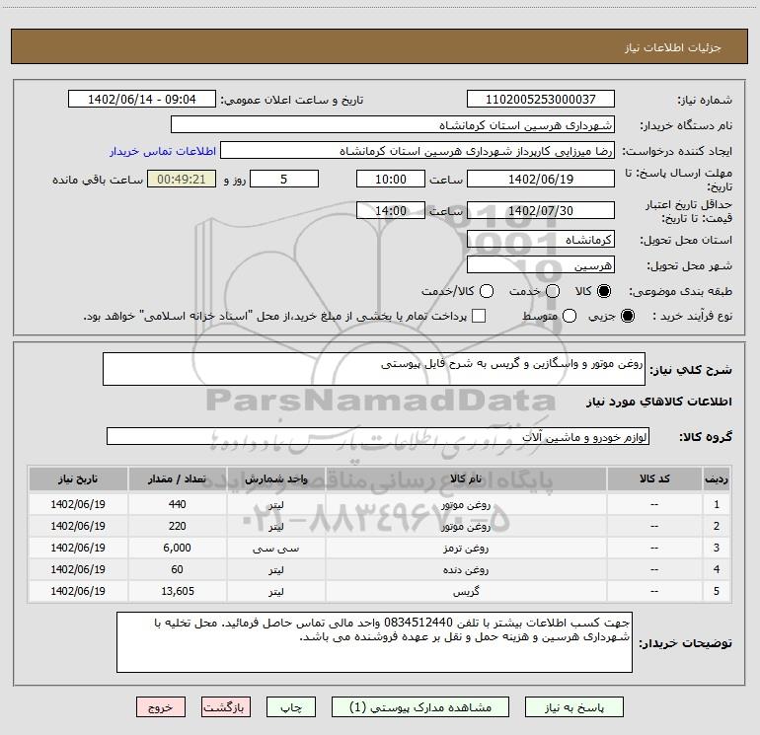Click the price validity date 1402/07/30 field
The image size is (760, 735).
(541, 210)
